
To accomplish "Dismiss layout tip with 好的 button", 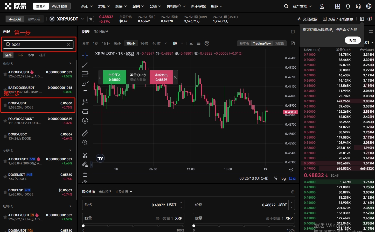I will (x=353, y=40).
